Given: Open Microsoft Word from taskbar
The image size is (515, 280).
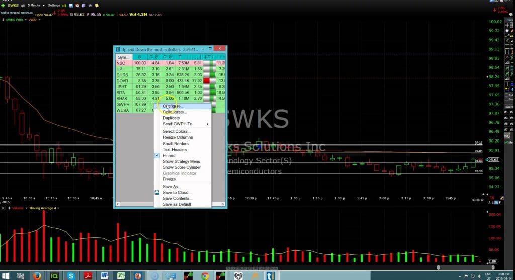Looking at the screenshot, I should (105, 276).
